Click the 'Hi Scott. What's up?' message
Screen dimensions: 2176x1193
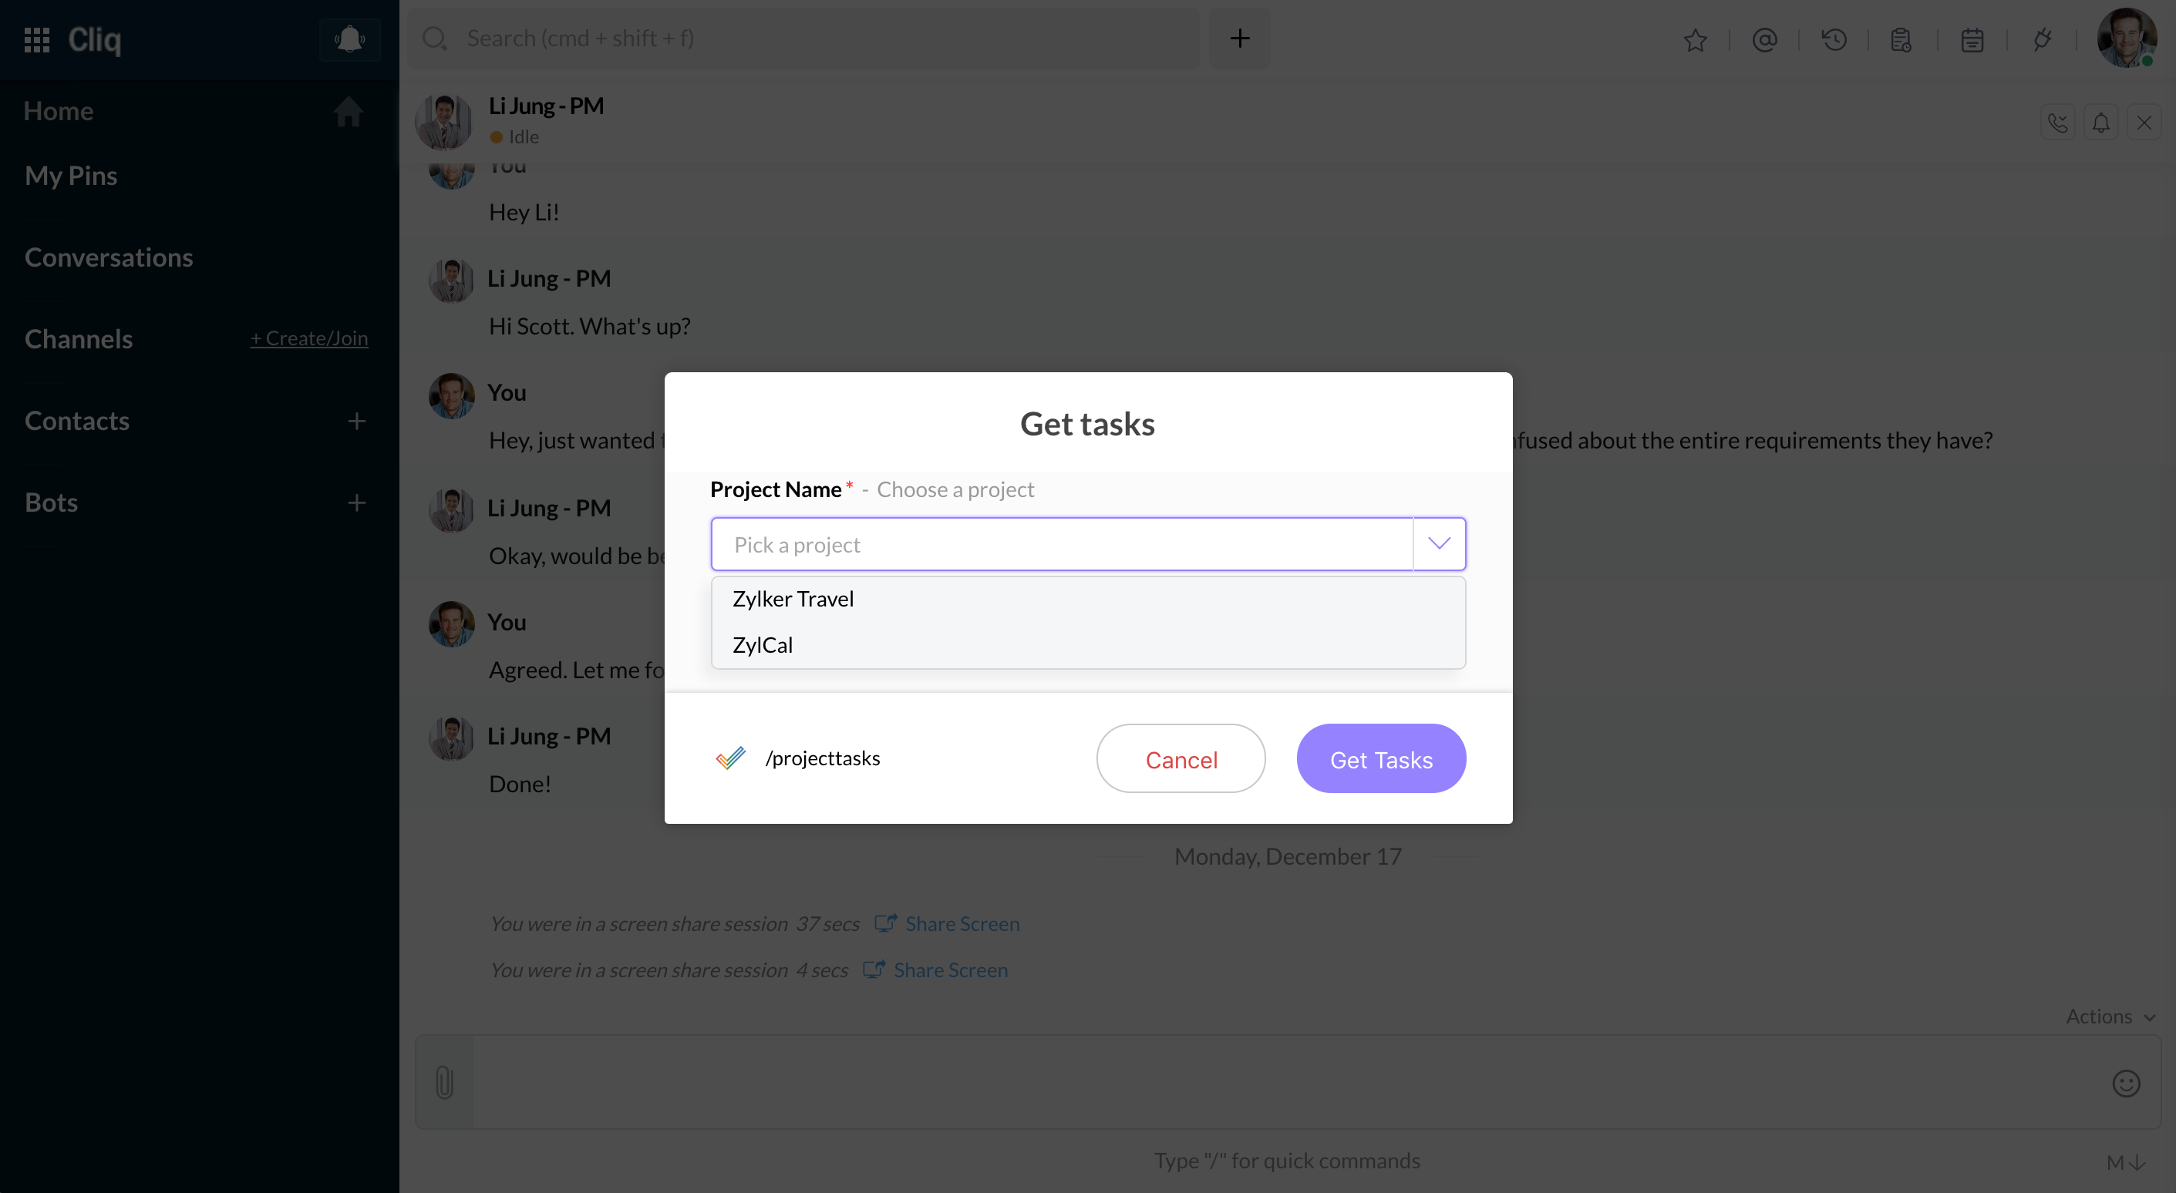pos(590,326)
